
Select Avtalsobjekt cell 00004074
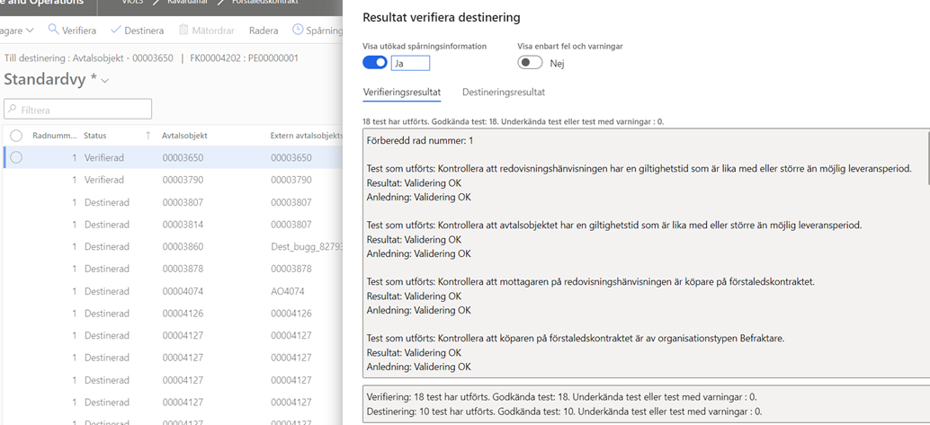(x=183, y=292)
